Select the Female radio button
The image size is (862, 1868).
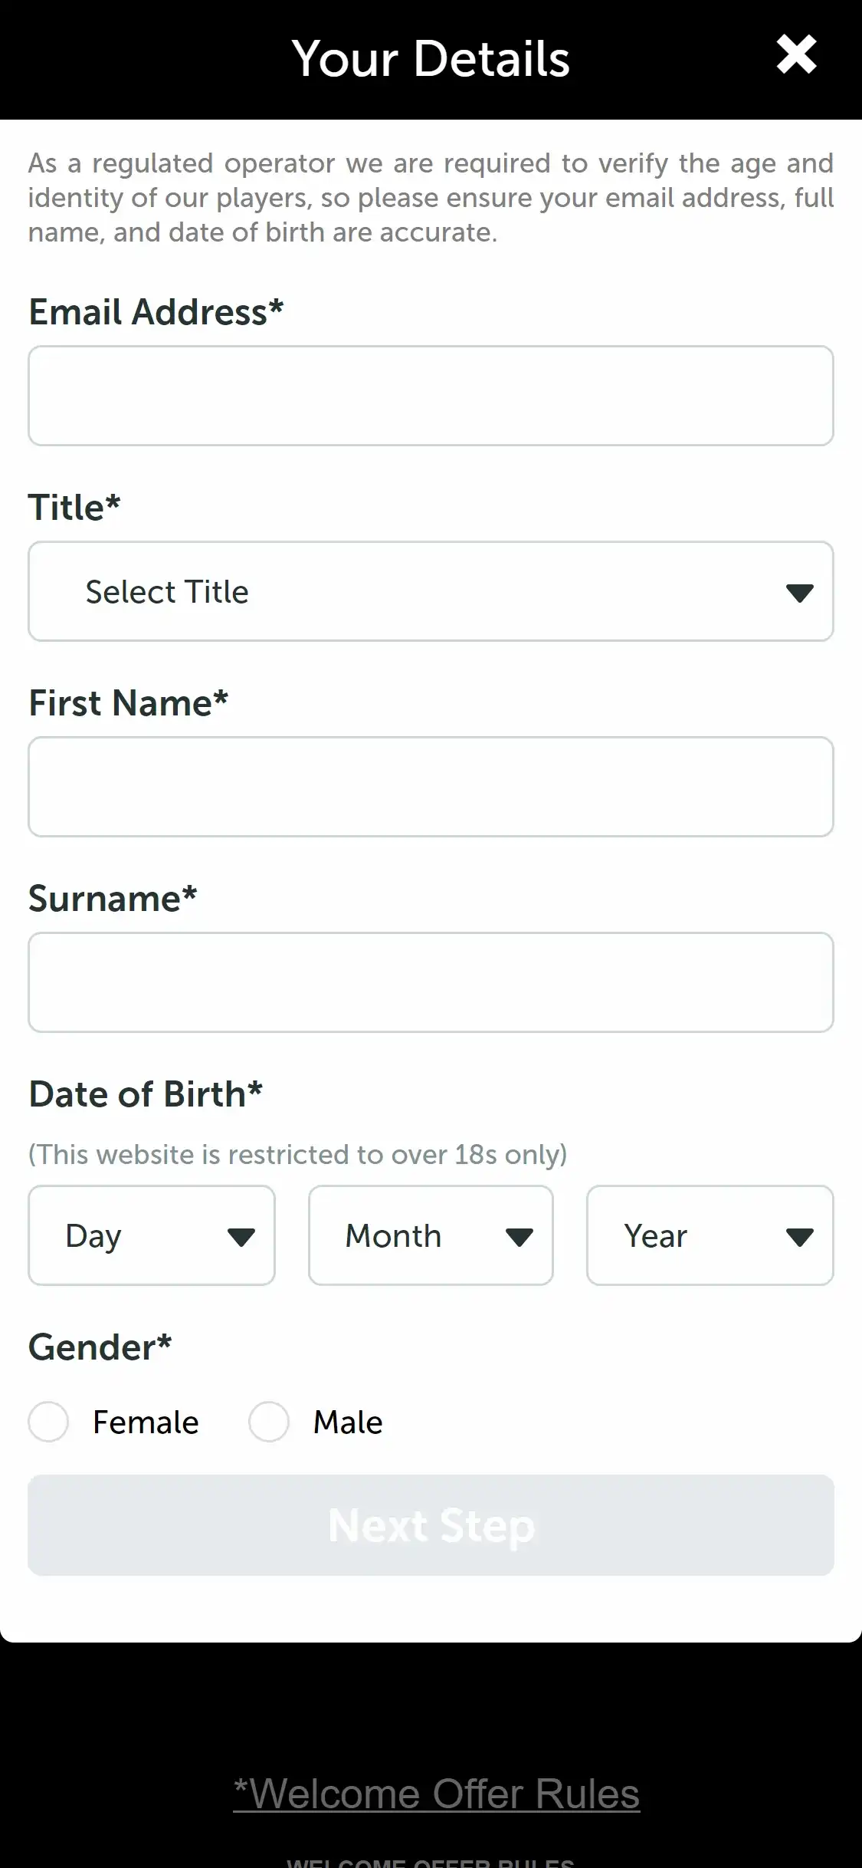[49, 1422]
